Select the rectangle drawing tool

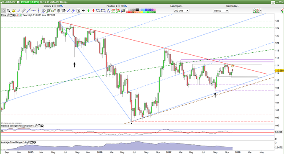[103, 11]
